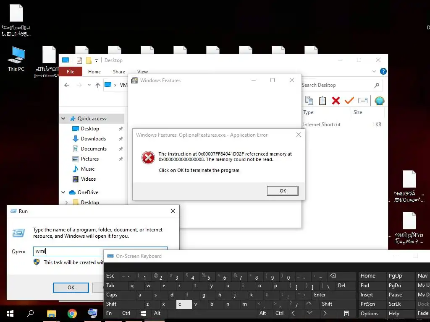
Task: Expand the Desktop folder under OneDrive
Action: point(67,203)
